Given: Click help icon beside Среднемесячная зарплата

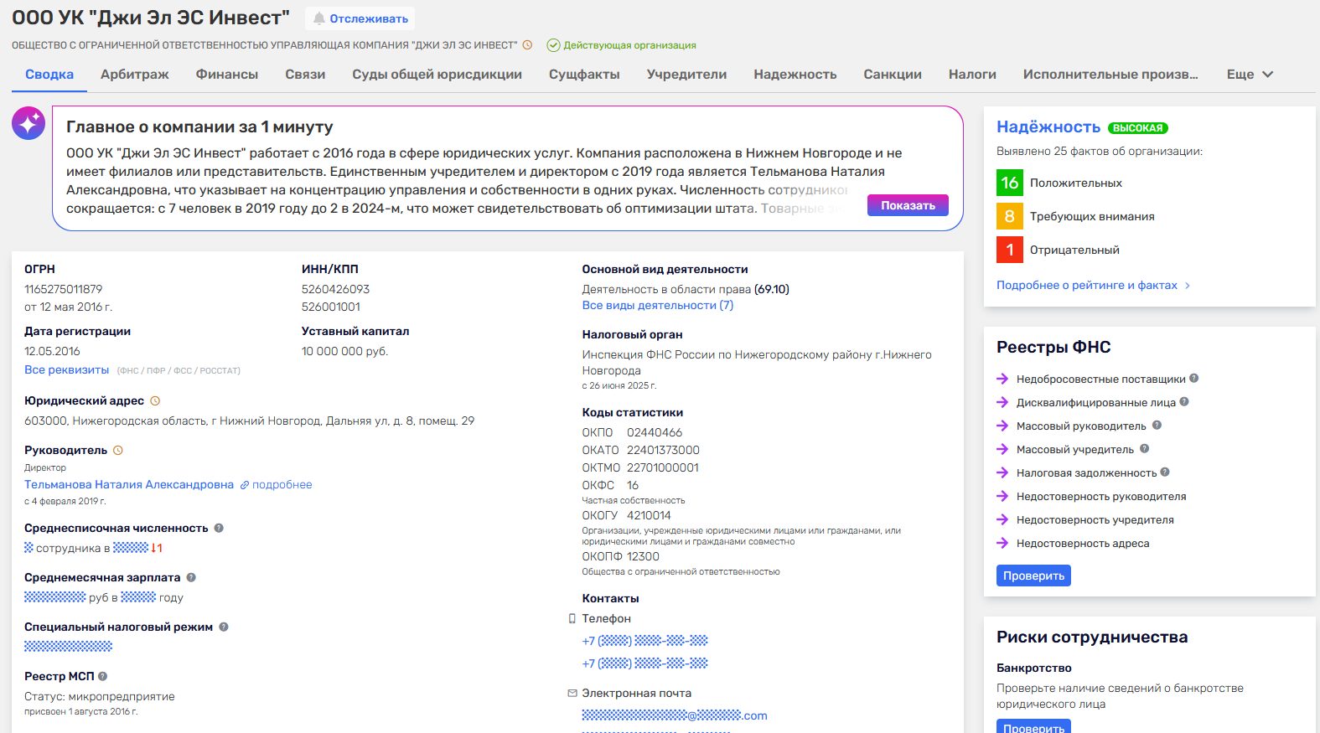Looking at the screenshot, I should click(191, 578).
